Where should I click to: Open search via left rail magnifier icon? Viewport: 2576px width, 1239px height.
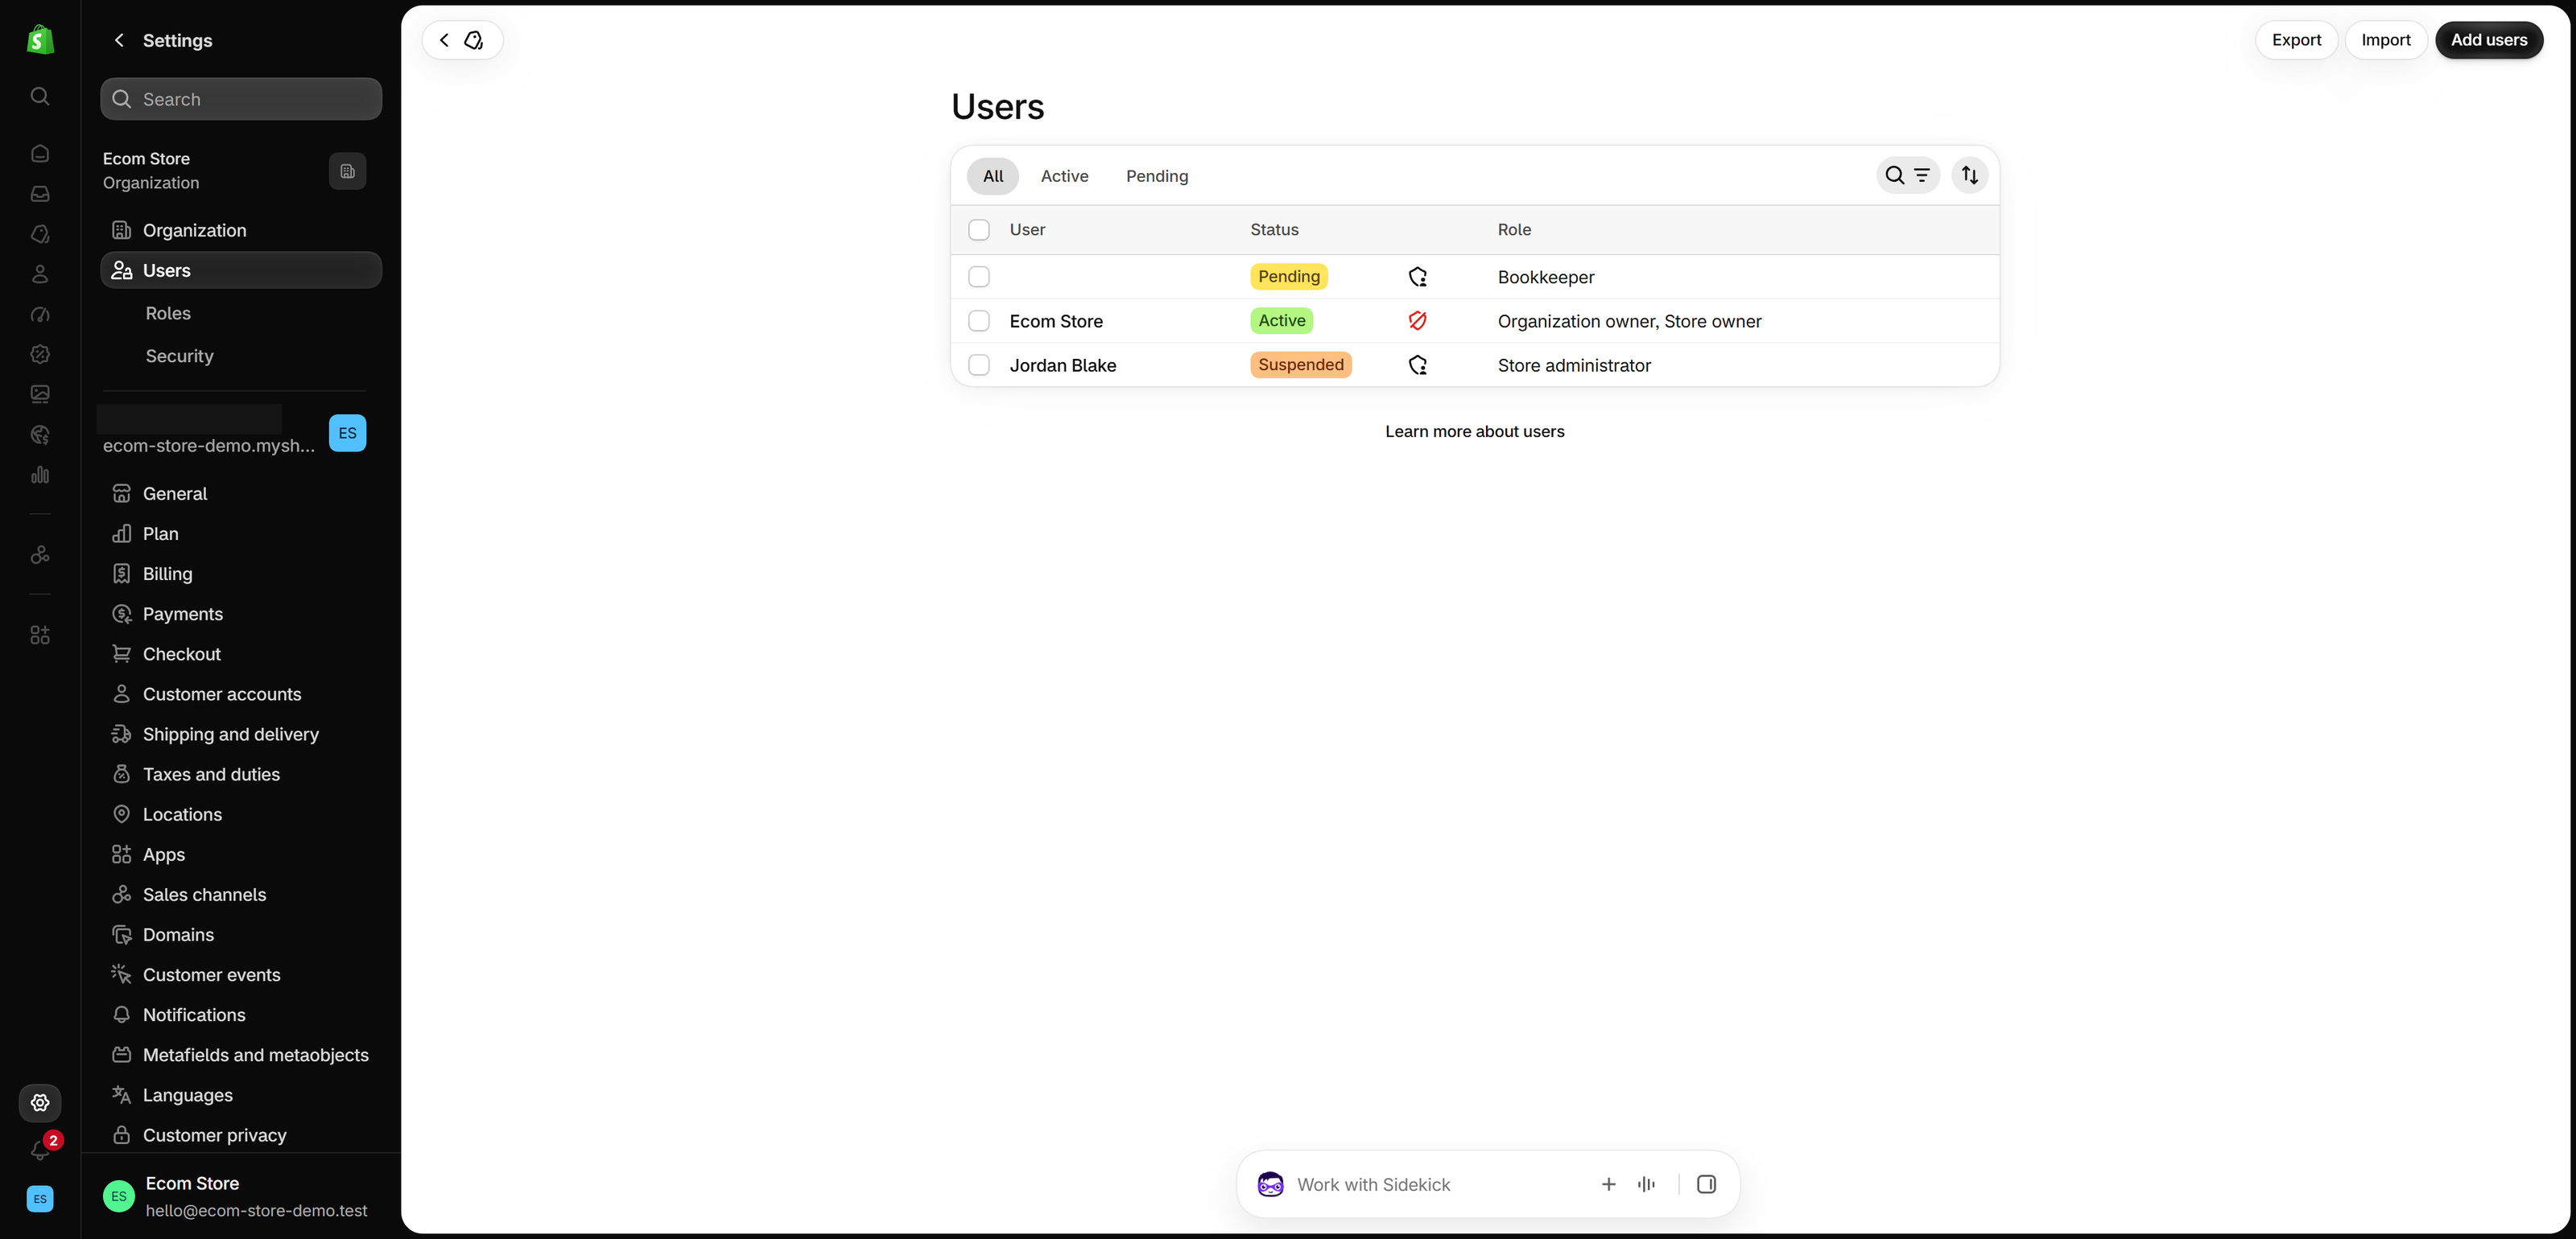(x=40, y=96)
